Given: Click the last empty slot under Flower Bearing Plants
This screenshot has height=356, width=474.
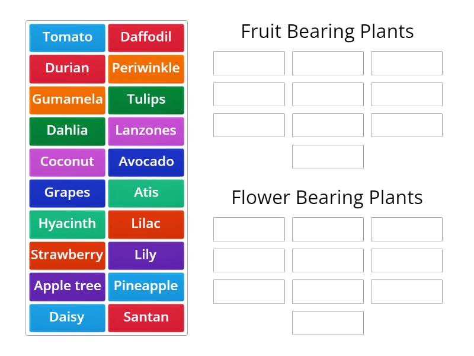Looking at the screenshot, I should (x=328, y=323).
